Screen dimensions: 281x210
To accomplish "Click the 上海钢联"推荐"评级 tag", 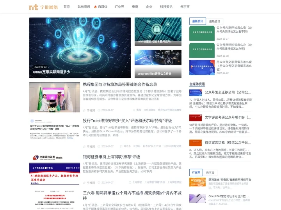I will [155, 182].
